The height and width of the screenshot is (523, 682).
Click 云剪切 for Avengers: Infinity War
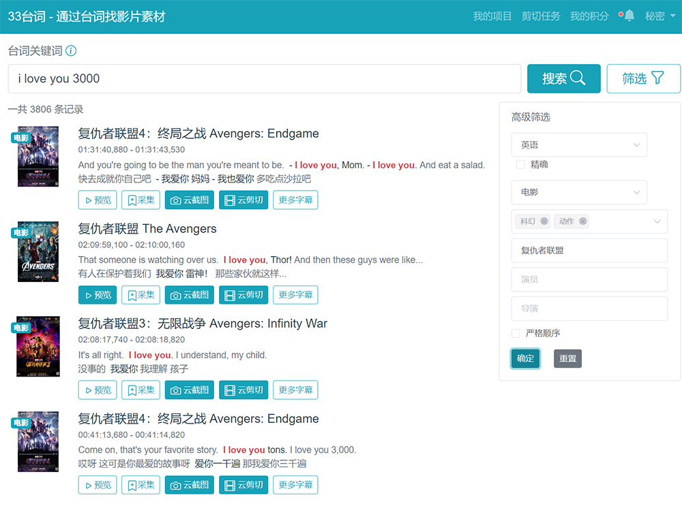coord(243,390)
